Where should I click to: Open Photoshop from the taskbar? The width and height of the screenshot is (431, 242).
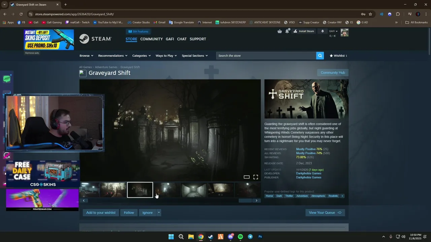tap(260, 237)
